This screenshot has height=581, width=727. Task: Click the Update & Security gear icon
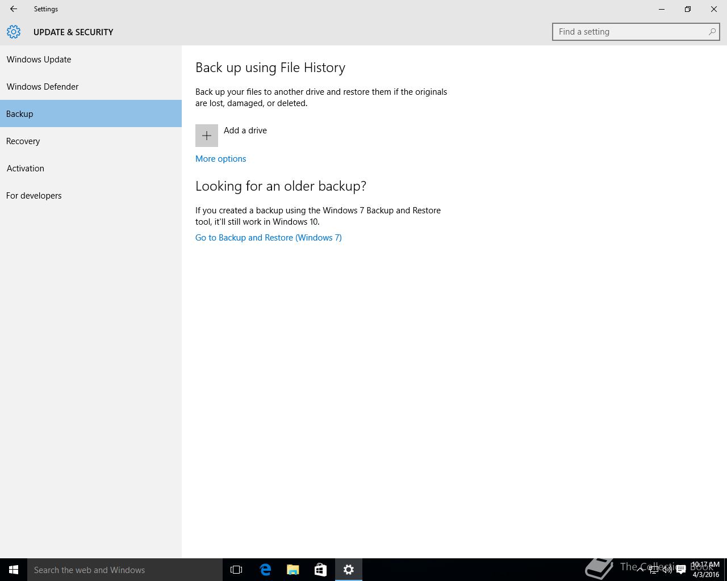(14, 32)
